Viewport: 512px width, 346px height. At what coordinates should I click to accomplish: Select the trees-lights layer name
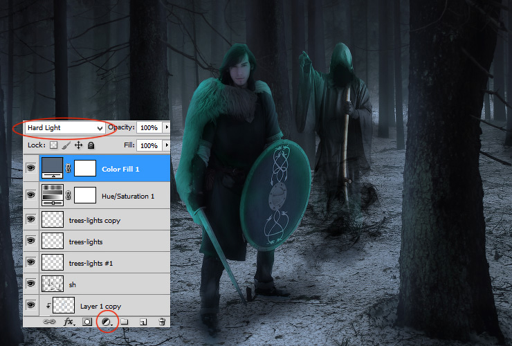[x=86, y=242]
